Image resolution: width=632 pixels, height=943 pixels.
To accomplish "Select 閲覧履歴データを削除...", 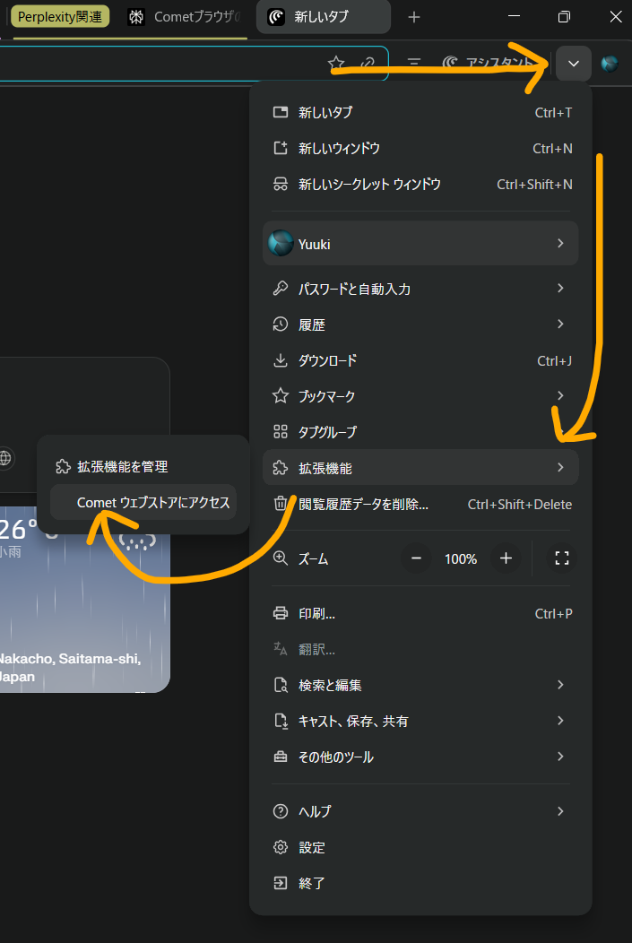I will (420, 504).
